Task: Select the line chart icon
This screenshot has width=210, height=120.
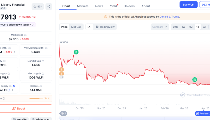Action: [89, 27]
